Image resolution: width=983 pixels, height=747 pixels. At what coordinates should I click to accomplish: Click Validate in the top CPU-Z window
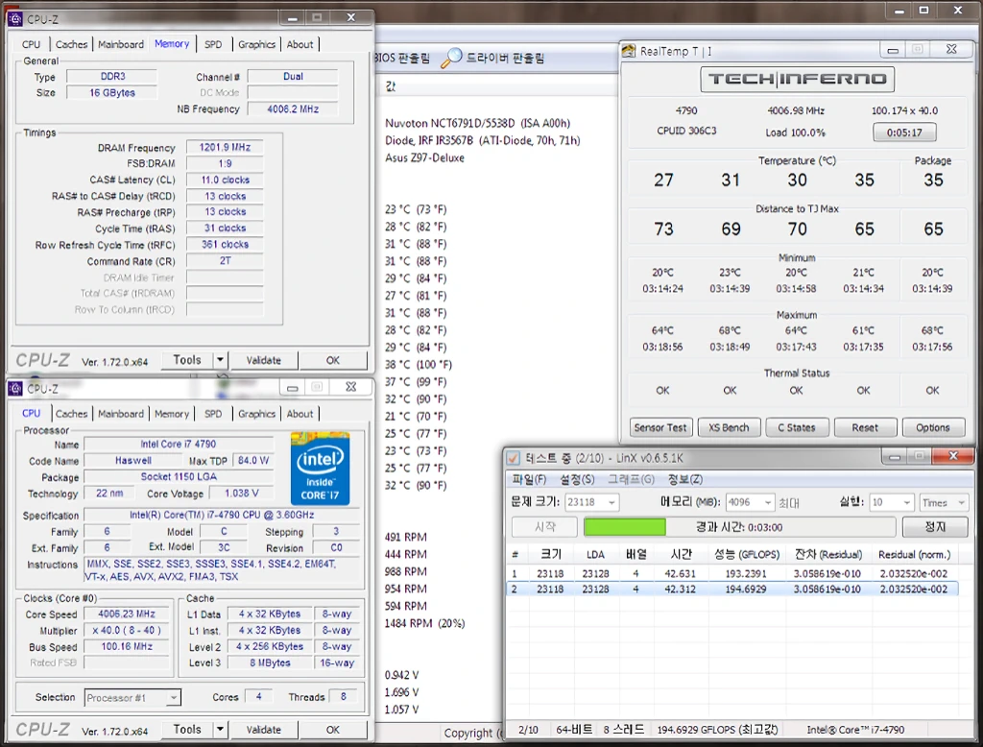click(x=263, y=360)
